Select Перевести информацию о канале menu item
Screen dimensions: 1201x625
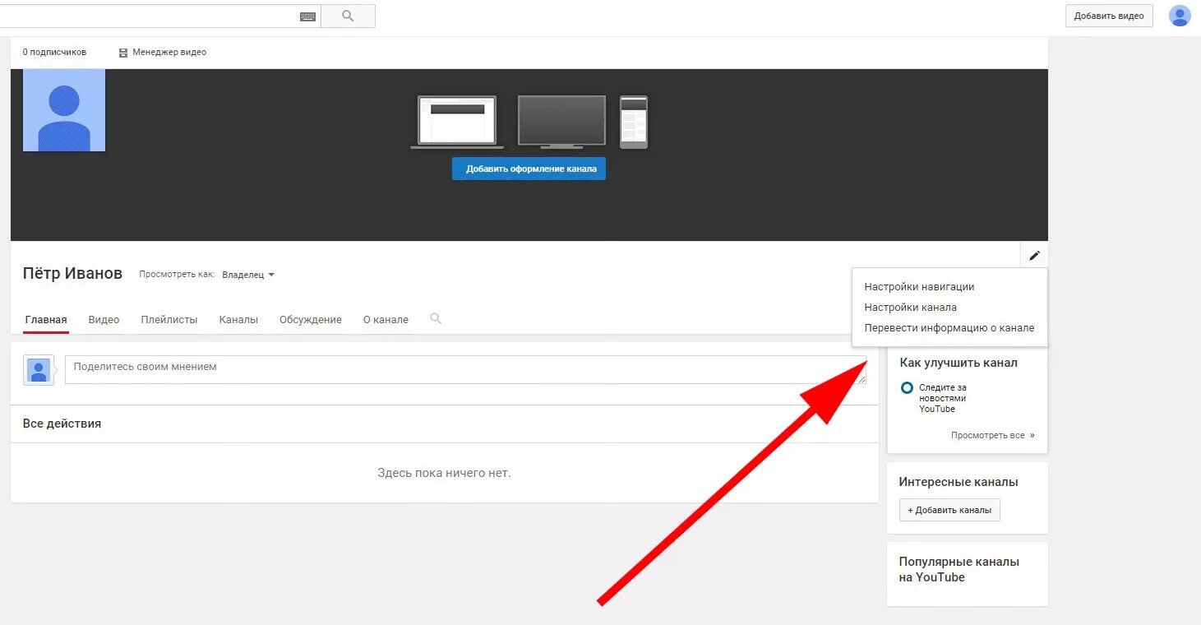949,328
